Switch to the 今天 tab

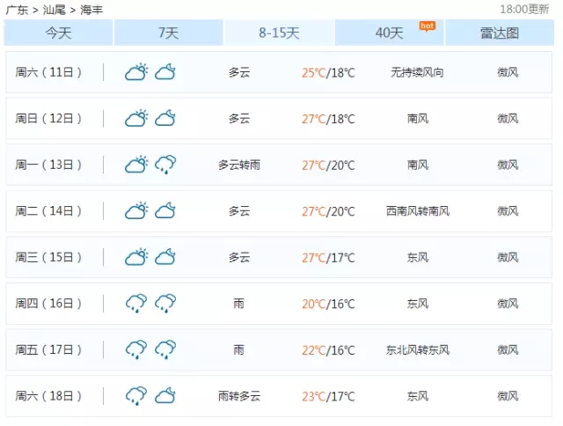tap(58, 33)
